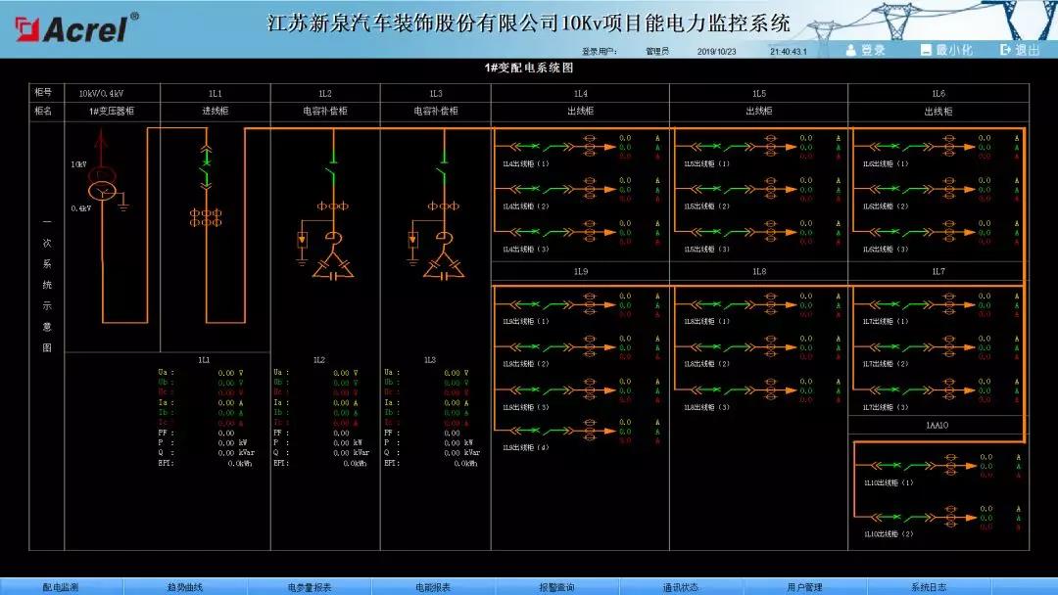Viewport: 1058px width, 595px height.
Task: Click the 1L8 section header
Action: [x=759, y=271]
